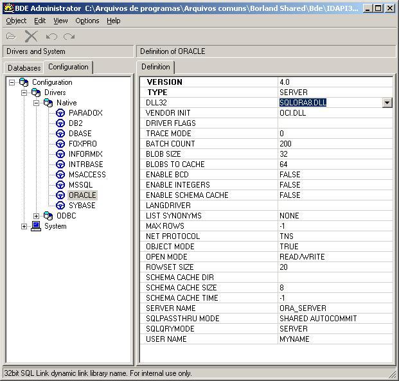The width and height of the screenshot is (399, 381).
Task: Click the Open toolbar icon
Action: tap(11, 37)
